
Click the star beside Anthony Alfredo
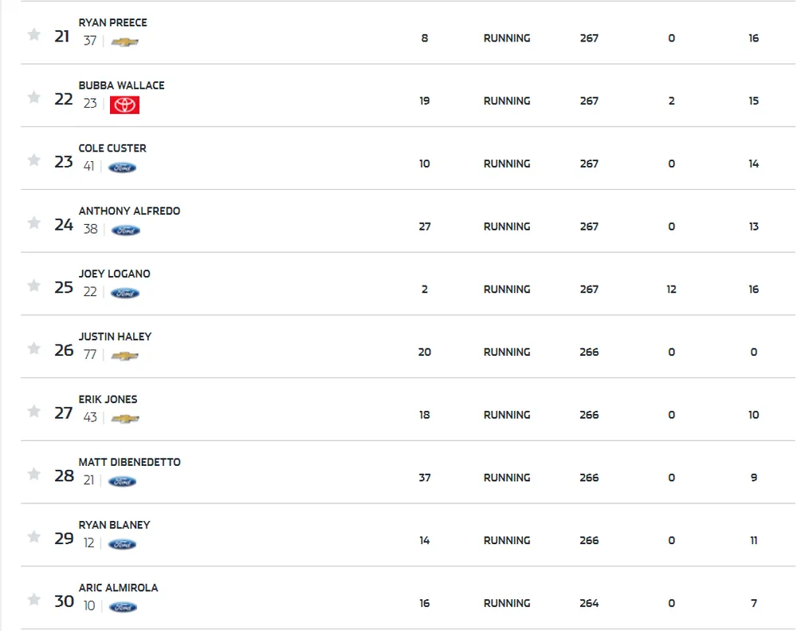[x=33, y=223]
